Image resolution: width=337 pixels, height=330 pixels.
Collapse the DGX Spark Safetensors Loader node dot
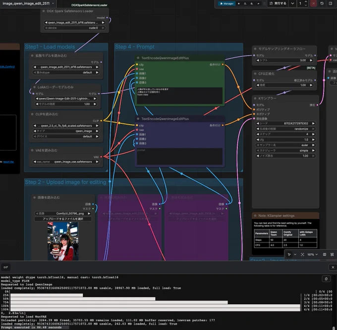coord(44,11)
